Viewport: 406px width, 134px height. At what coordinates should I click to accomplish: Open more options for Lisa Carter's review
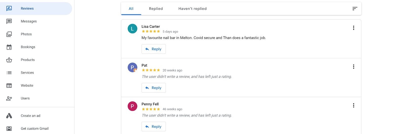(353, 28)
